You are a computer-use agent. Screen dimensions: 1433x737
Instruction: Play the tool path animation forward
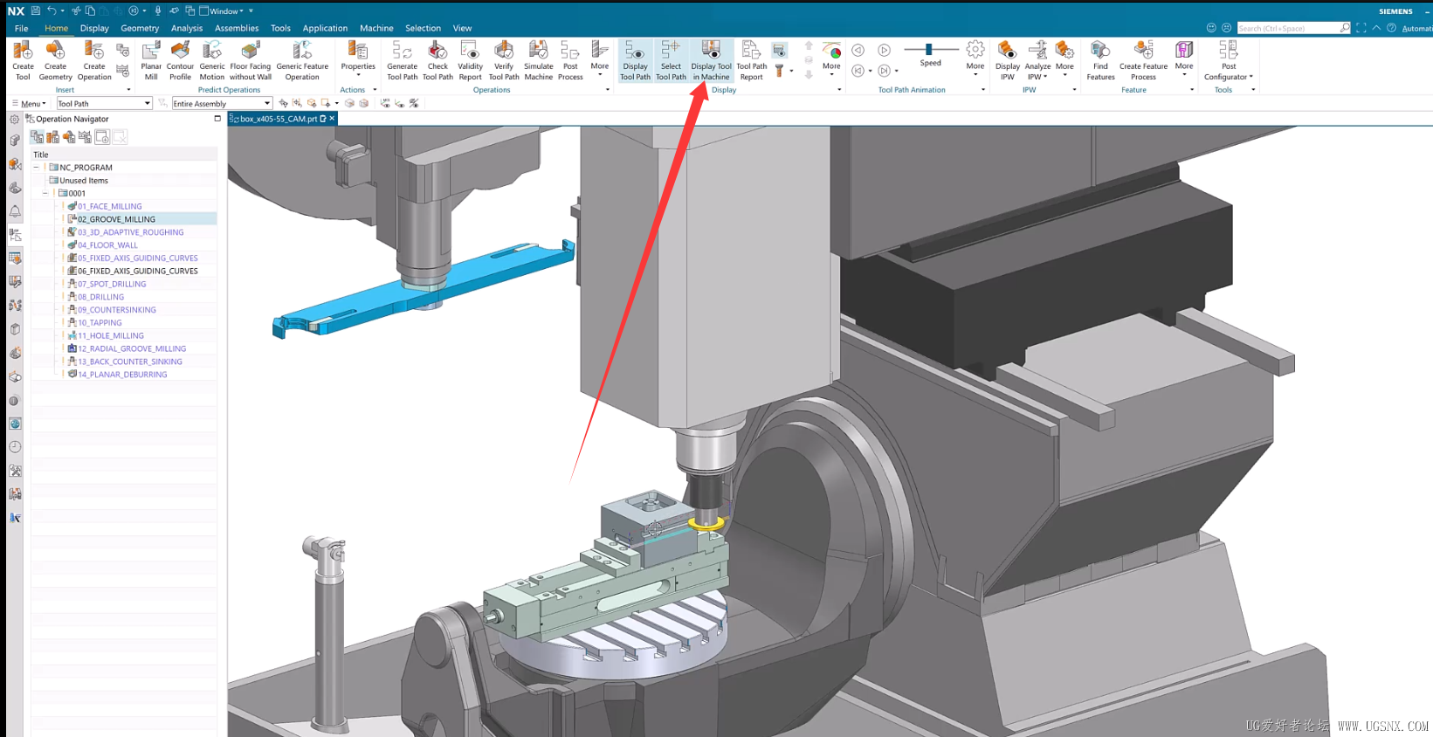(x=884, y=50)
